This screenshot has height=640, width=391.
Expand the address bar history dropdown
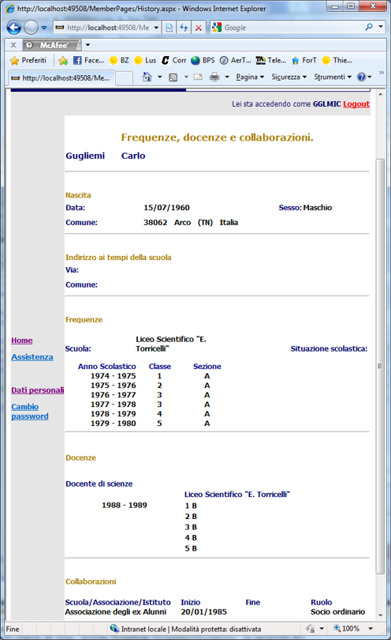156,28
